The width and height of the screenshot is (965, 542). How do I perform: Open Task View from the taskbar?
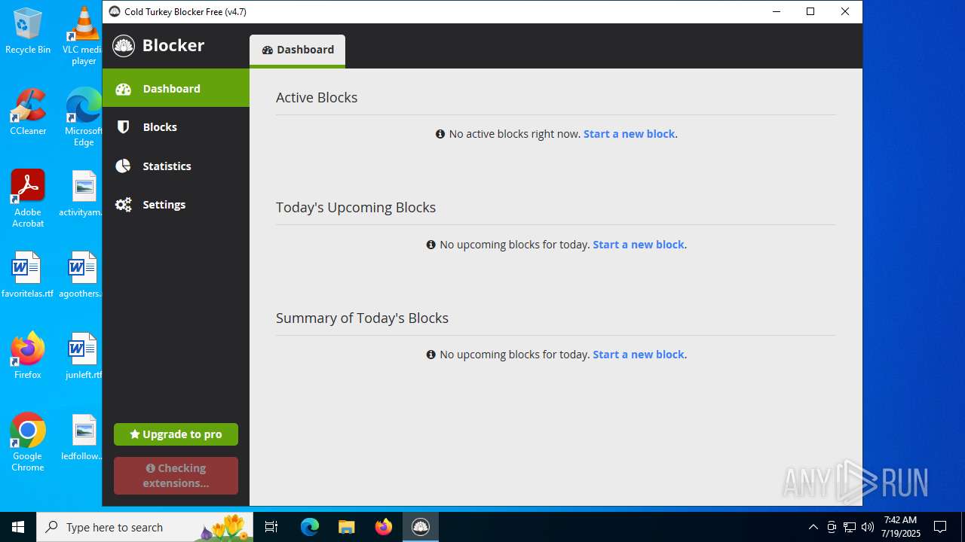click(271, 527)
